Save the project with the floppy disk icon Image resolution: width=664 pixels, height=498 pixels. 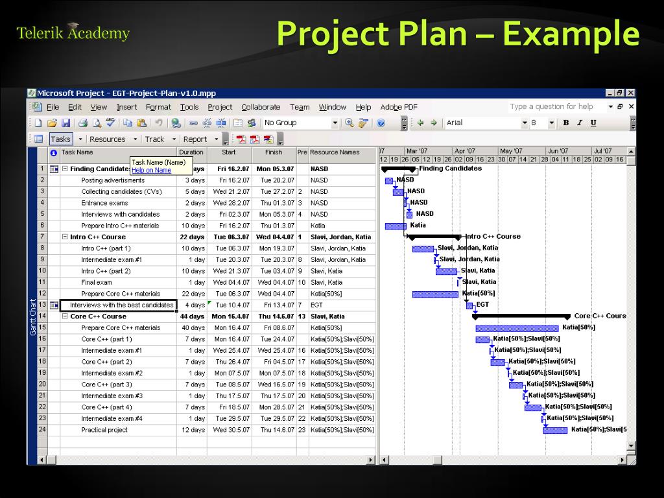point(65,123)
